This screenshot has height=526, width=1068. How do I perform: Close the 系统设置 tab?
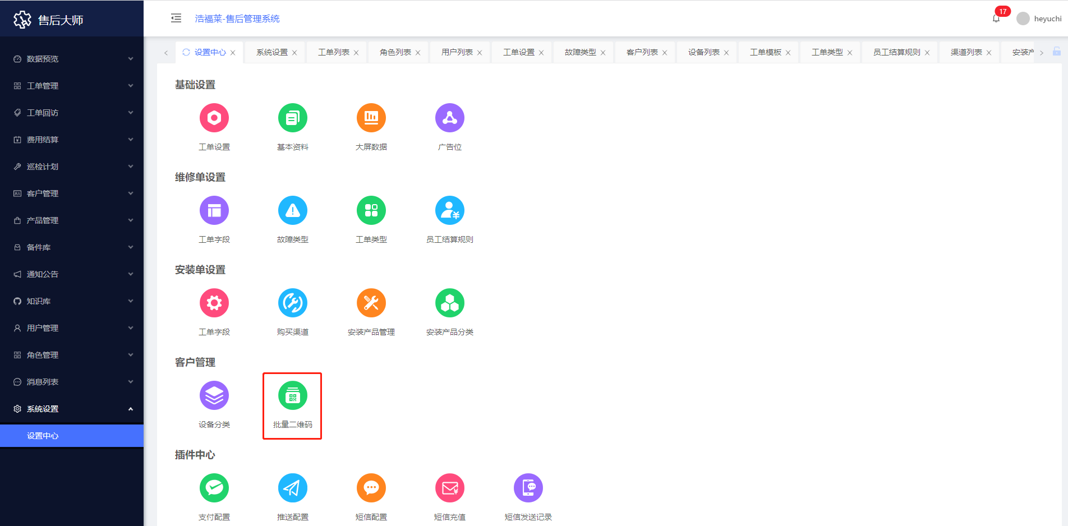click(294, 53)
